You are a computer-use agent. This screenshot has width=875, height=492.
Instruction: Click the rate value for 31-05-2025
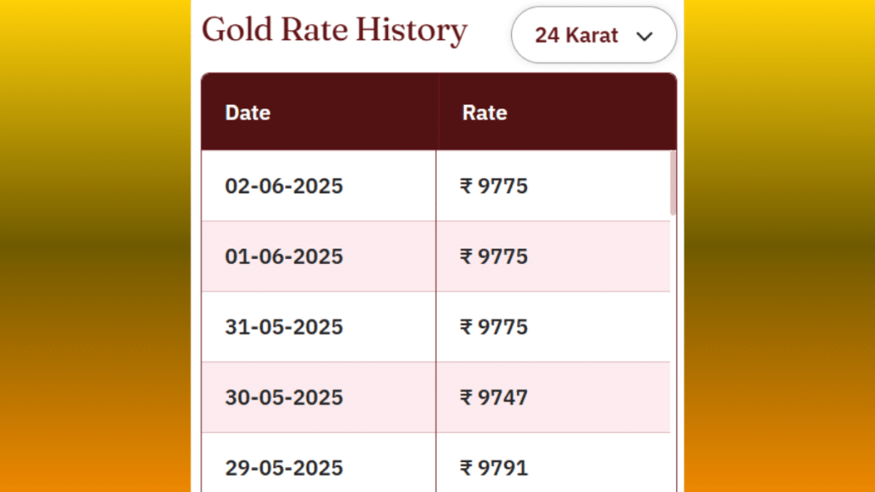pyautogui.click(x=494, y=327)
